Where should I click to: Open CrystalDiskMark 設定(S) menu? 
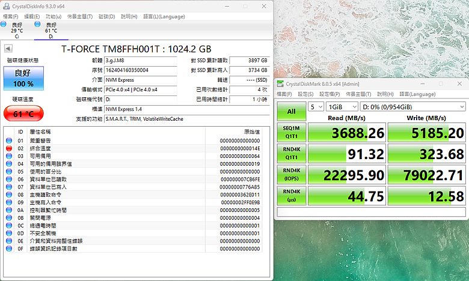coord(305,94)
